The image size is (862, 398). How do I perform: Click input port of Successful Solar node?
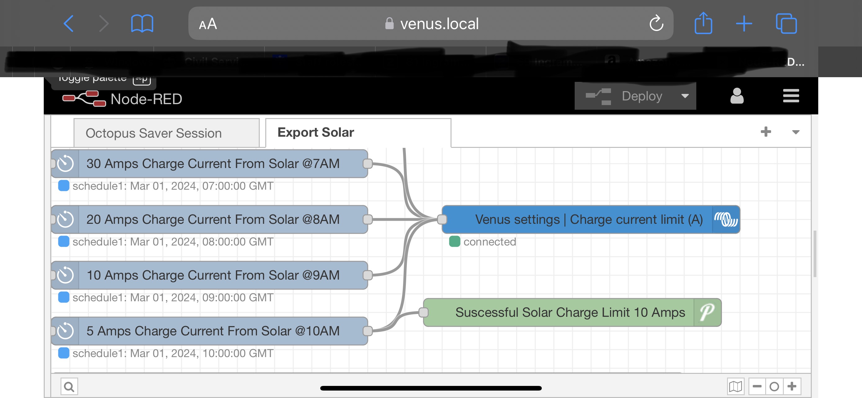pos(423,313)
